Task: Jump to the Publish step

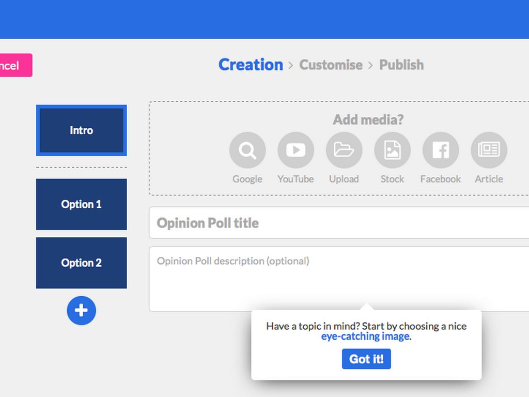Action: [401, 65]
